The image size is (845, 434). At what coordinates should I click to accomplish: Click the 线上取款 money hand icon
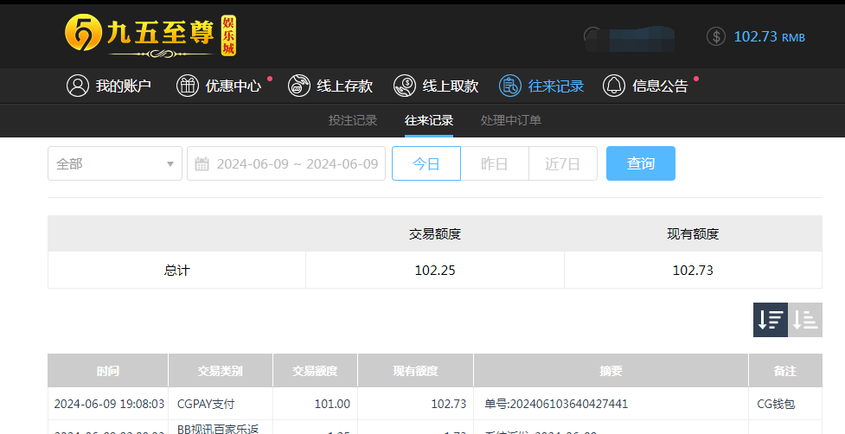click(x=405, y=86)
